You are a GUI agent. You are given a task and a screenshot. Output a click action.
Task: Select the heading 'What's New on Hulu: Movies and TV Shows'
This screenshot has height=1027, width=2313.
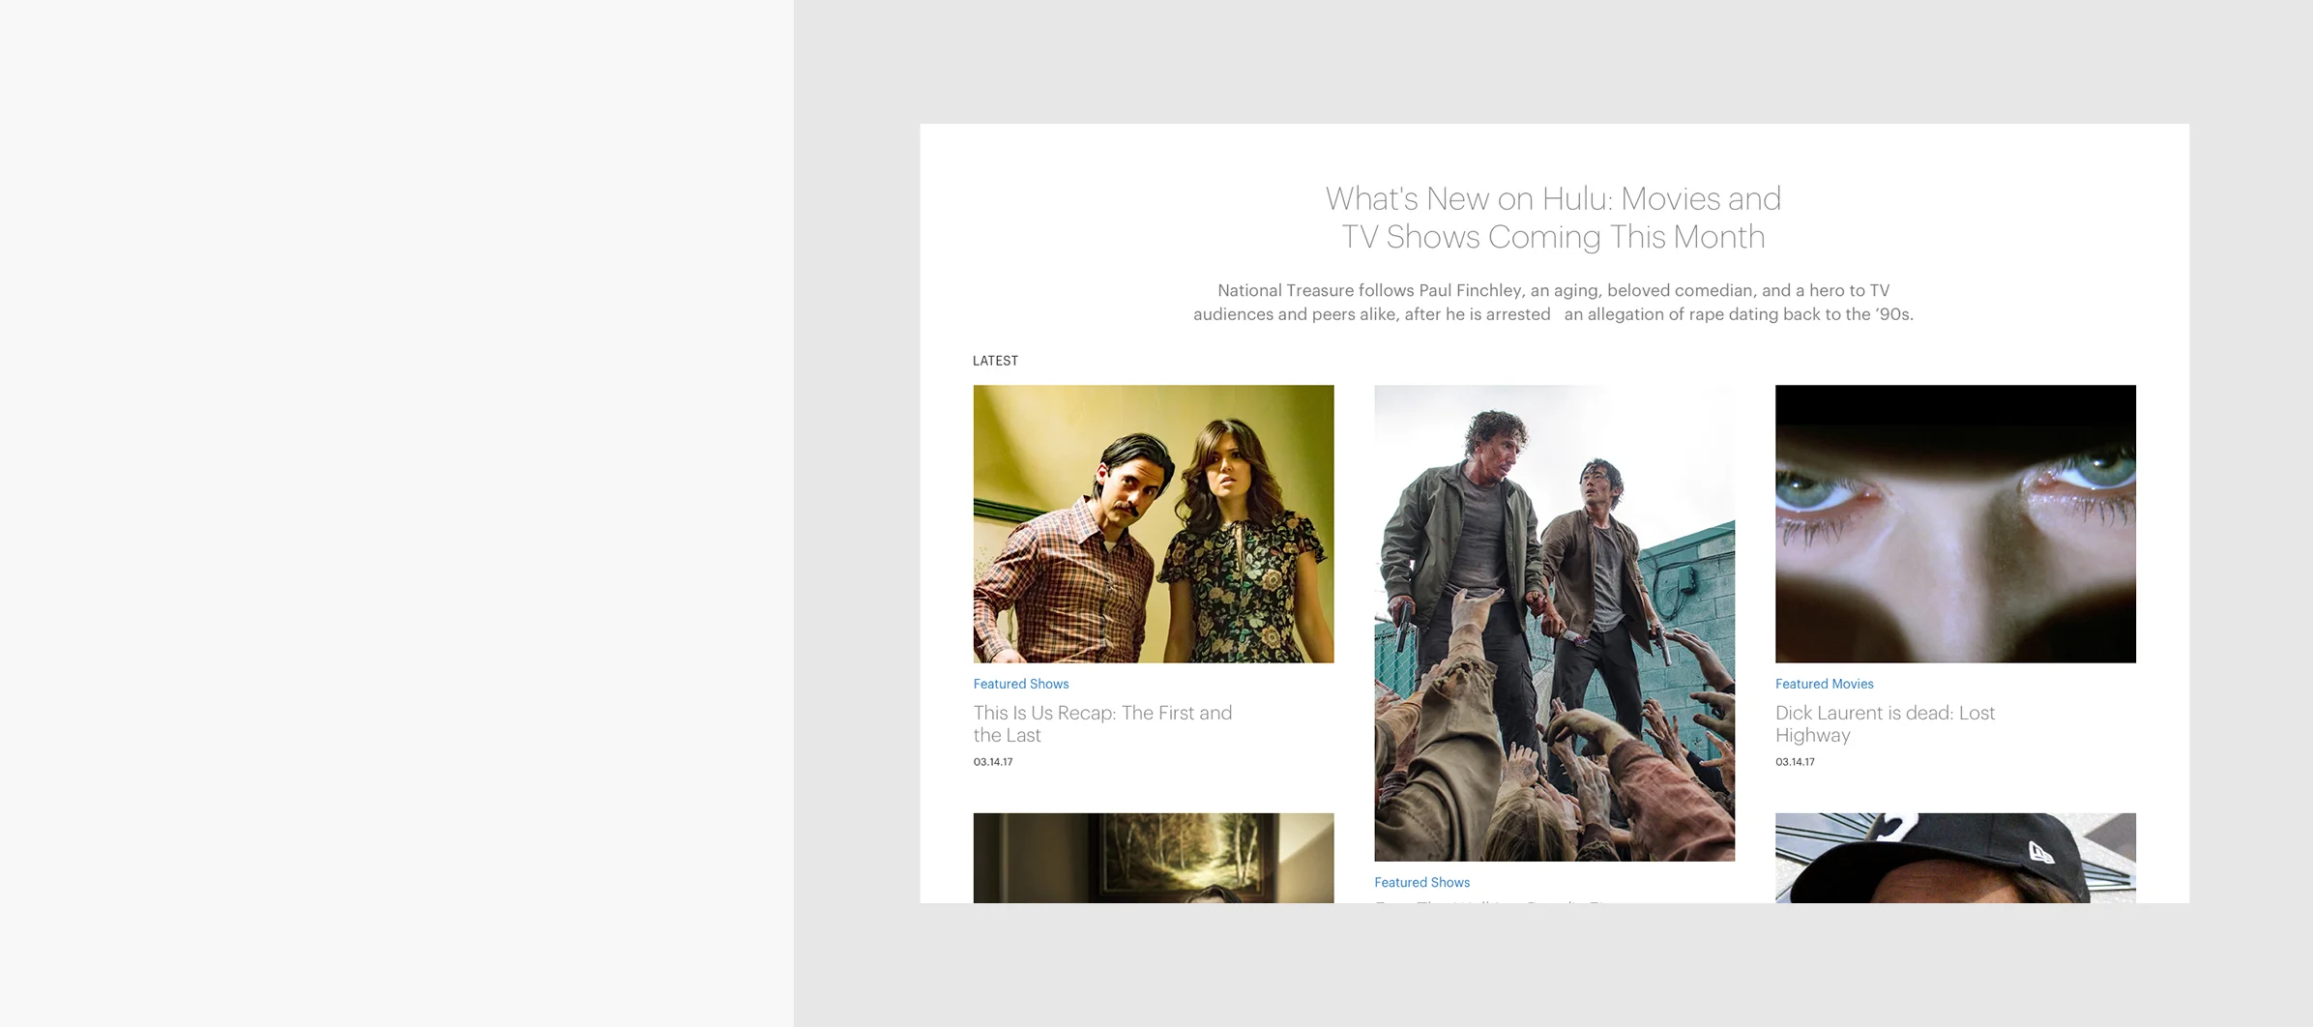(x=1553, y=218)
